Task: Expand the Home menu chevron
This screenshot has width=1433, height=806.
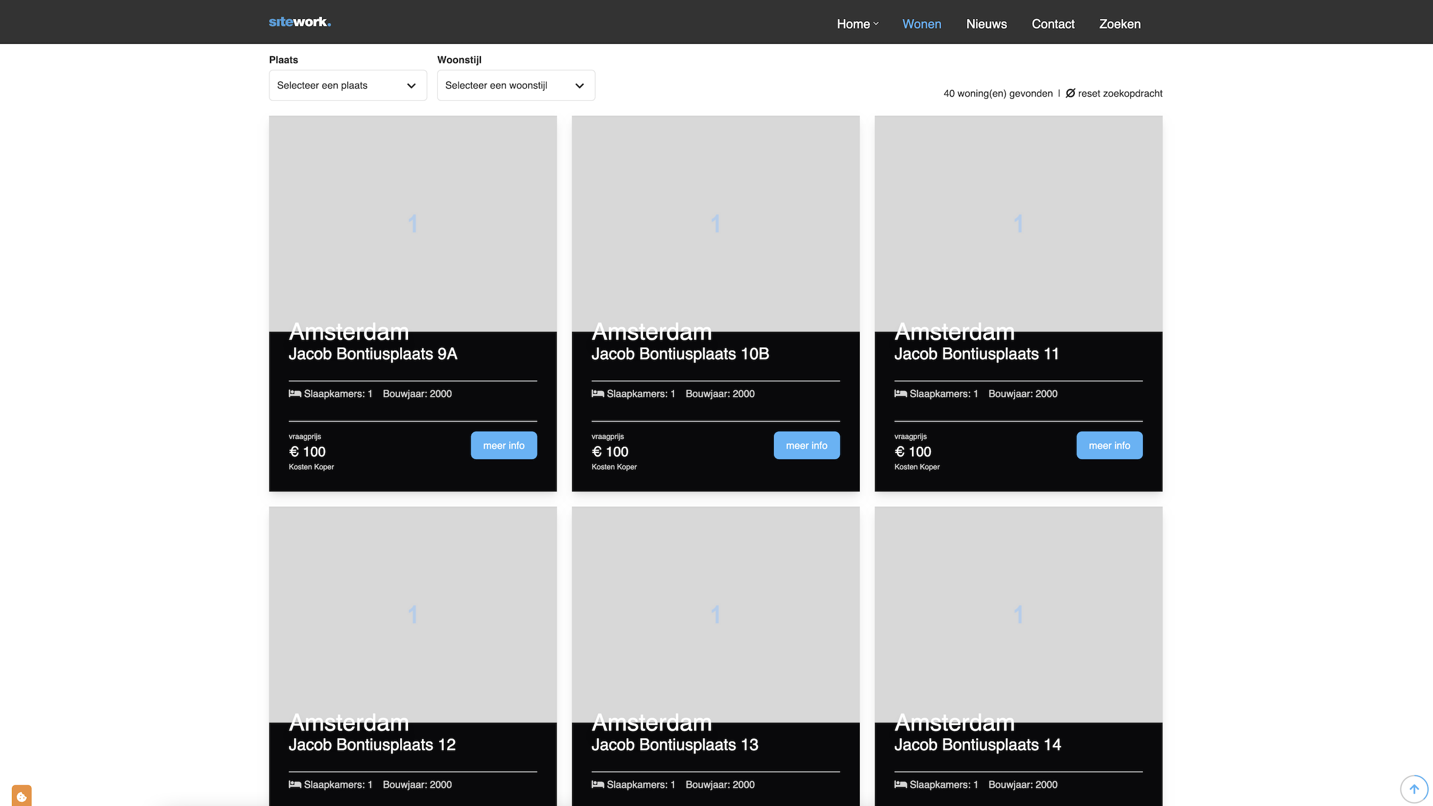Action: pyautogui.click(x=876, y=24)
